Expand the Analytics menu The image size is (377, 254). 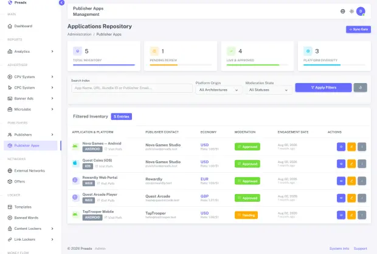(x=30, y=52)
